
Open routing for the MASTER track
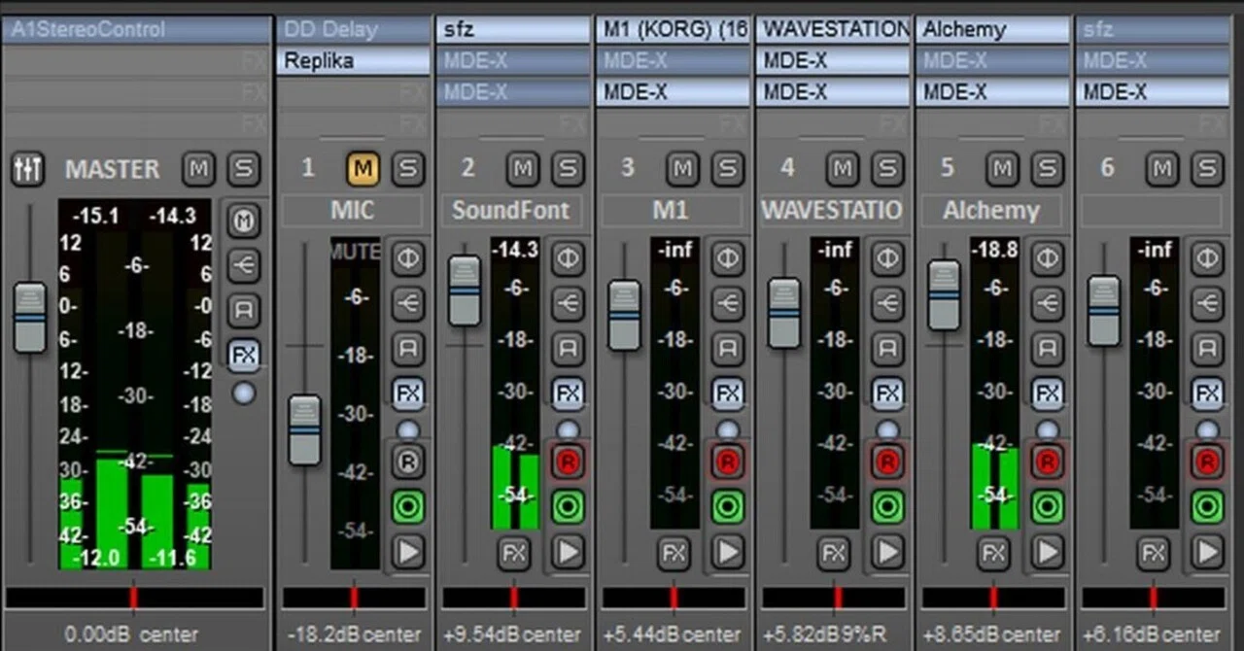click(x=244, y=265)
